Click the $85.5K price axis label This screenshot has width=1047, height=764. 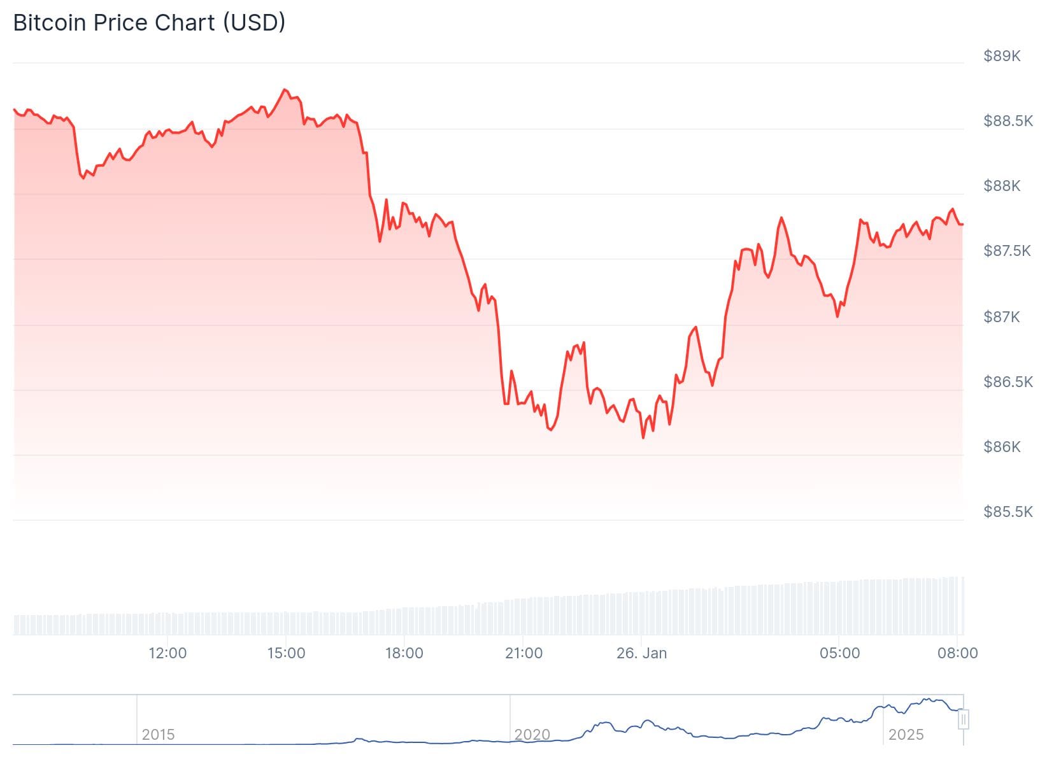1008,512
